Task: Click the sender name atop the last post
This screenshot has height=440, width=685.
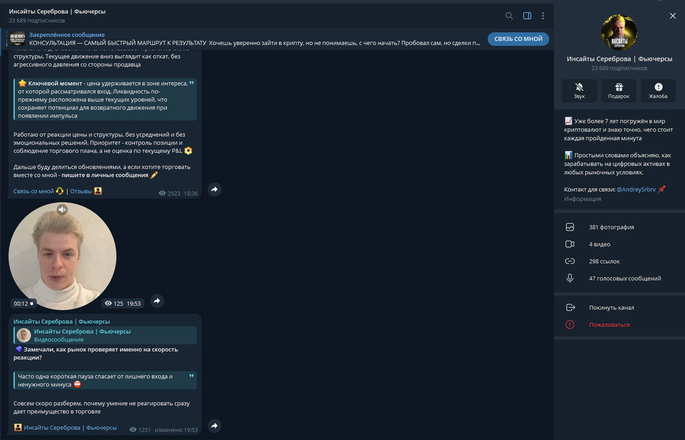Action: (x=62, y=321)
